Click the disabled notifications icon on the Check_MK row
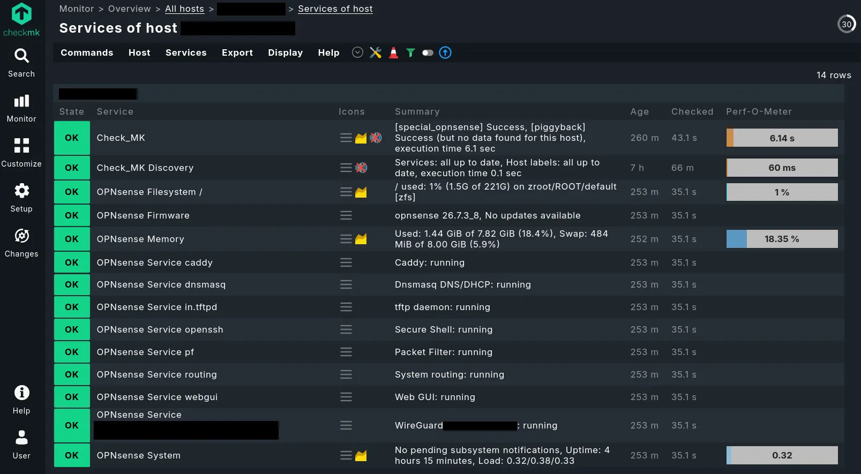The image size is (861, 474). tap(376, 138)
